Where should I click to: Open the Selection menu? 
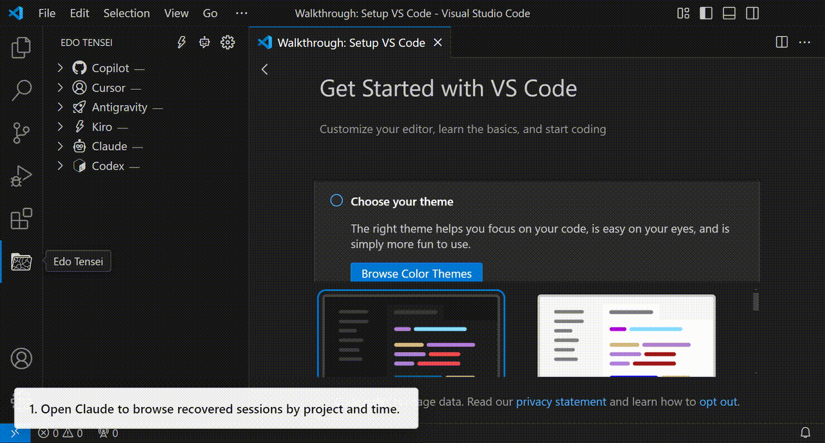tap(126, 13)
